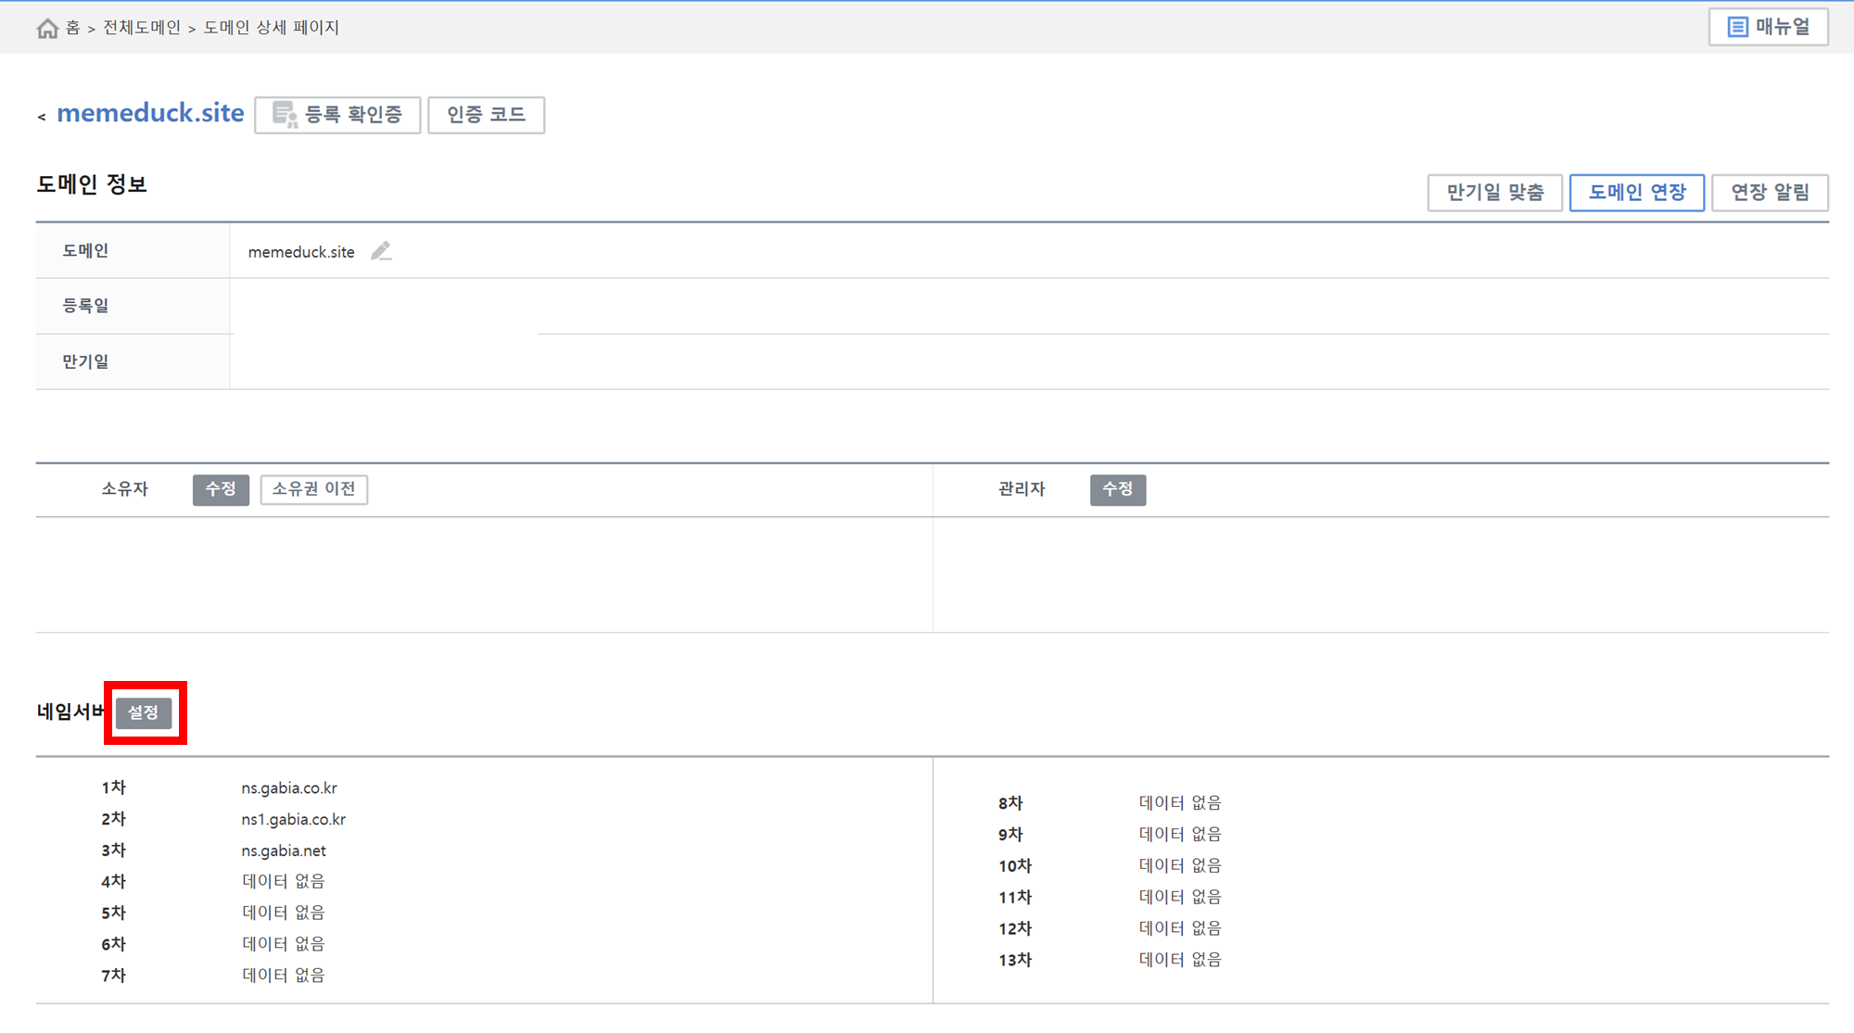Open the 연장 알림 settings button
Screen dimensions: 1854x1033
click(1769, 193)
